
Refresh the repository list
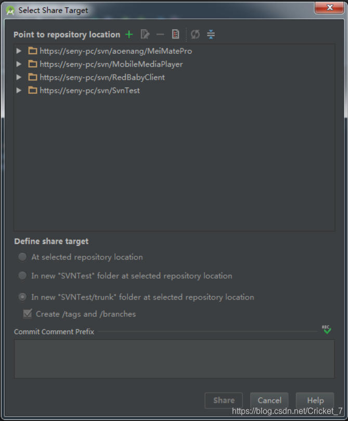(x=195, y=34)
